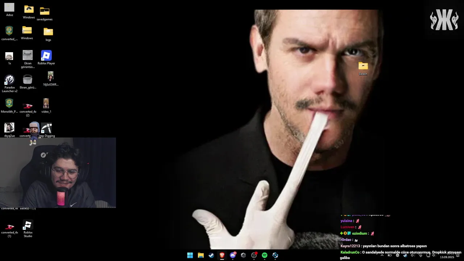The image size is (464, 261).
Task: Click the yulaina chat username
Action: (346, 221)
